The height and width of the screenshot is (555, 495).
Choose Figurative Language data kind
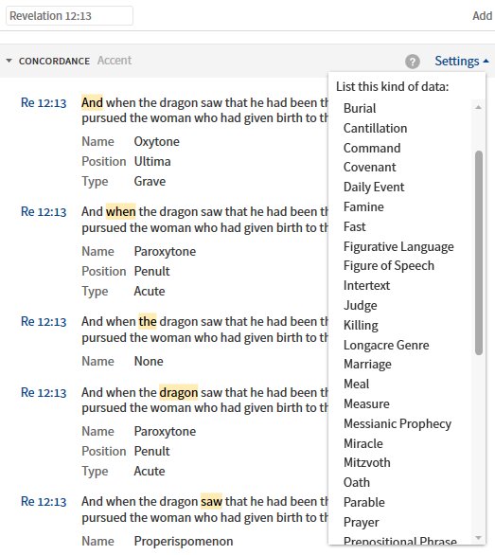tap(398, 246)
